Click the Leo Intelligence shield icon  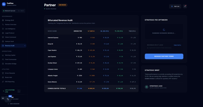tap(3, 29)
